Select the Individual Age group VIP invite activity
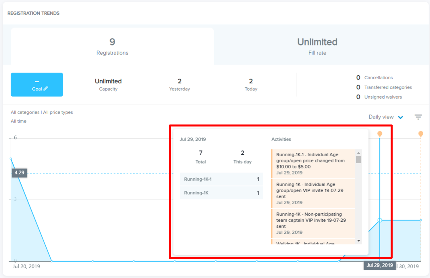 tap(313, 193)
